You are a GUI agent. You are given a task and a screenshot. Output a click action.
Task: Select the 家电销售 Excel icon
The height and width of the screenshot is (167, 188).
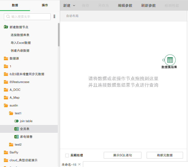pyautogui.click(x=16, y=137)
